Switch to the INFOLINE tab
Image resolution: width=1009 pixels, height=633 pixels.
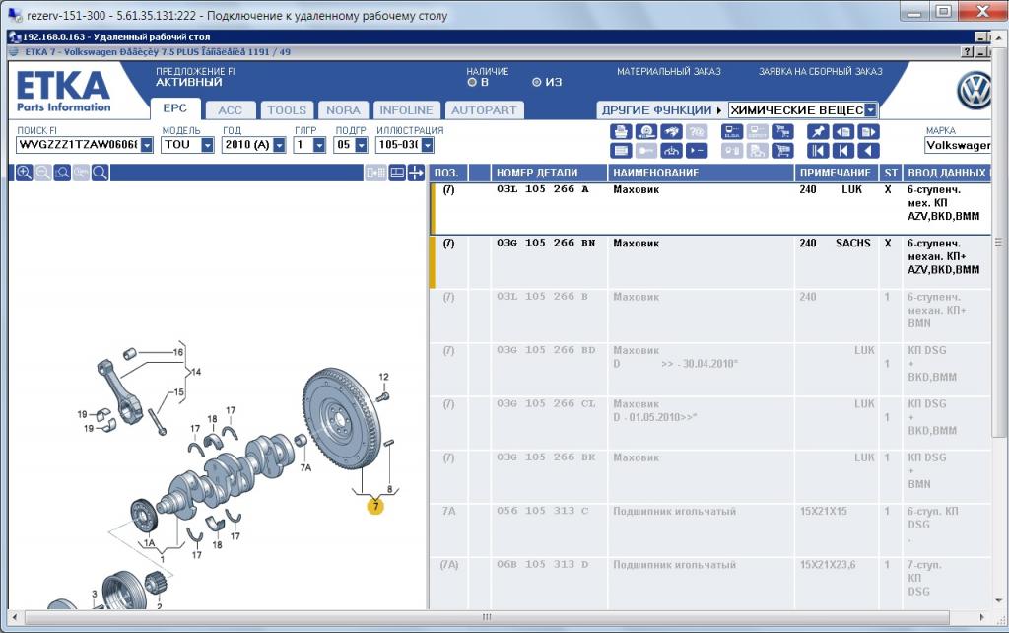406,110
